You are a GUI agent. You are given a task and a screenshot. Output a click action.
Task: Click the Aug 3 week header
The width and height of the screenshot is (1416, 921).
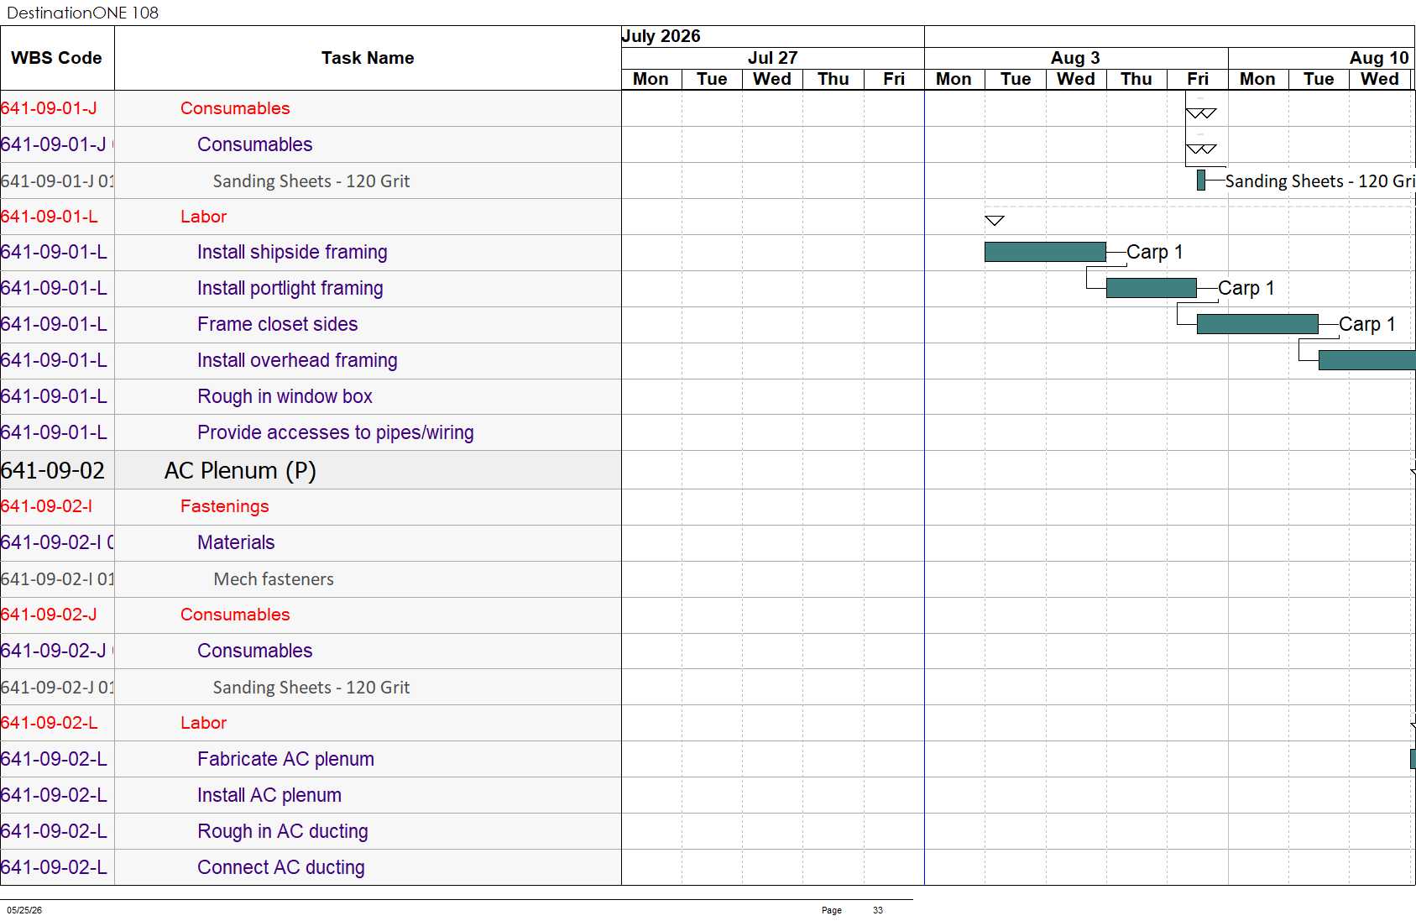coord(1076,57)
